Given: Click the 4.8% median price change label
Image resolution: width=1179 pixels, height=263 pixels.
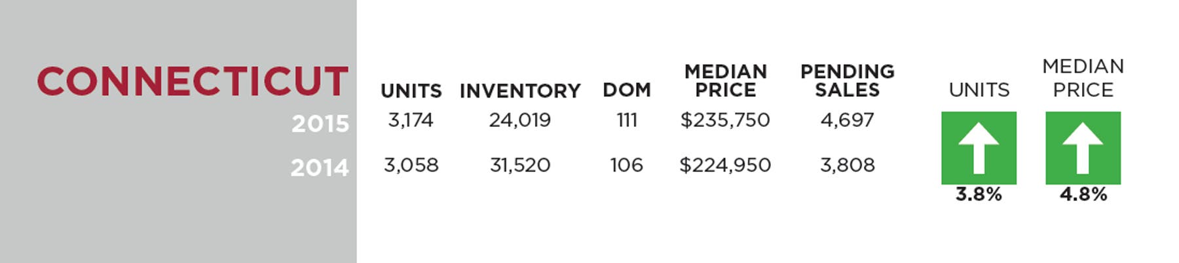Looking at the screenshot, I should click(1083, 194).
